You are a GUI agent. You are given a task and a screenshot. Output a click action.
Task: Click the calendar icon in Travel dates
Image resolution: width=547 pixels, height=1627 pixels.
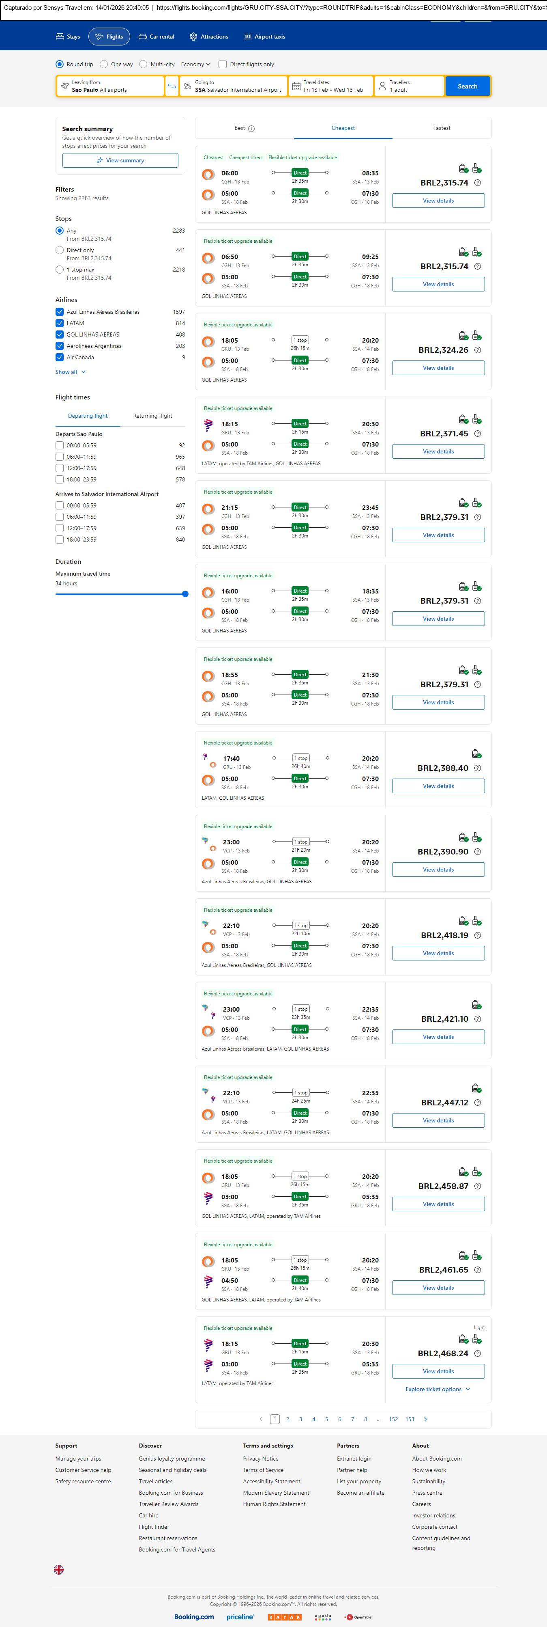click(296, 86)
